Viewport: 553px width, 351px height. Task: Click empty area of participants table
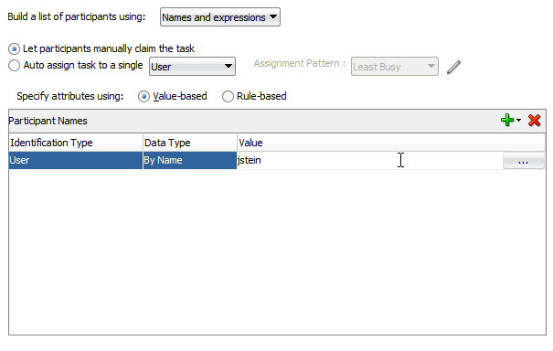pos(277,252)
